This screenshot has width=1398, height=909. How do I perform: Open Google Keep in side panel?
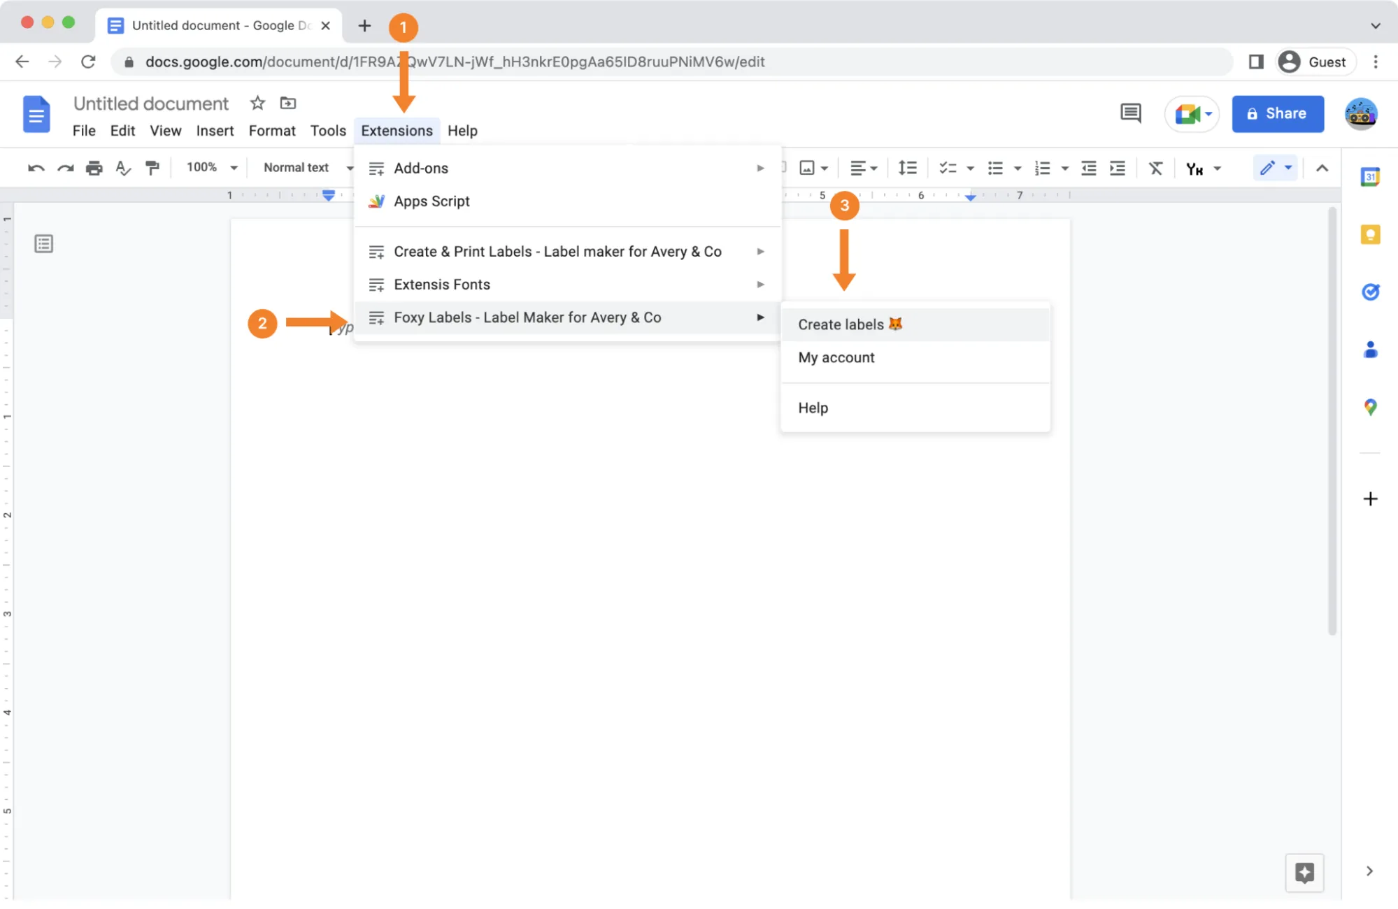coord(1370,234)
